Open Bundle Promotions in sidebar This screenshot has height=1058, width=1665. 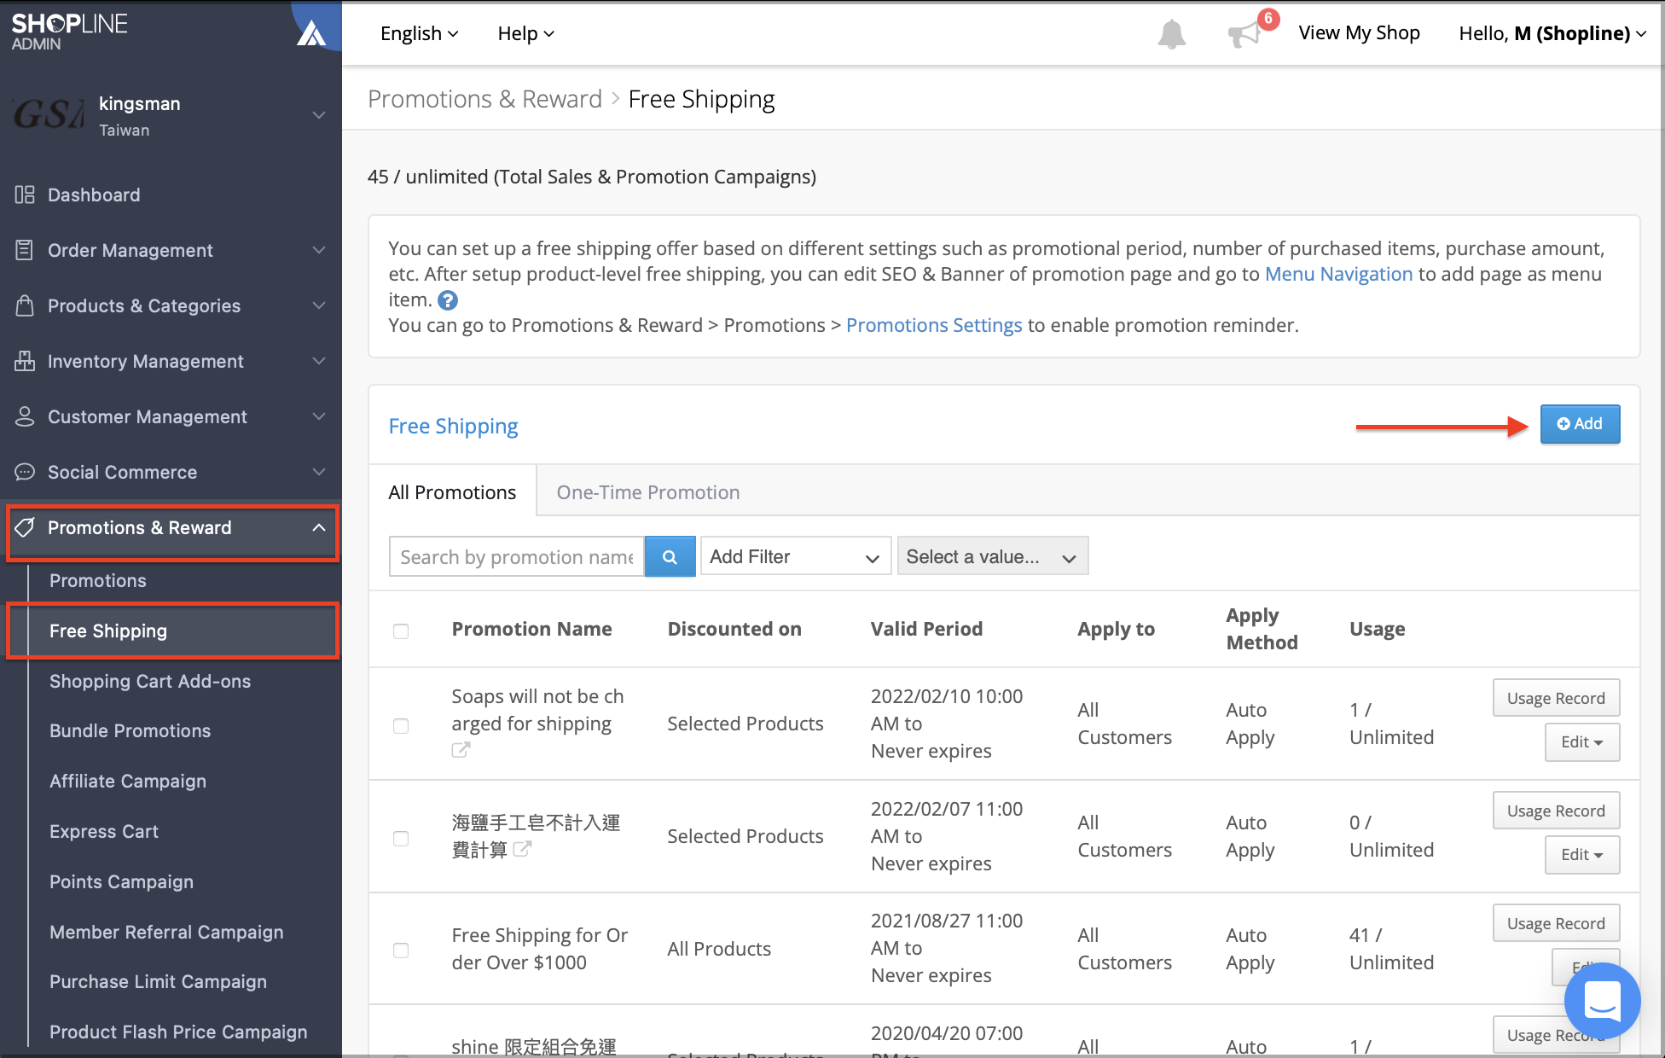coord(130,730)
